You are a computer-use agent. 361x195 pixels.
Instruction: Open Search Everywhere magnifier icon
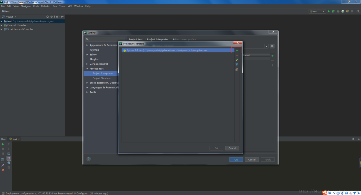click(358, 11)
